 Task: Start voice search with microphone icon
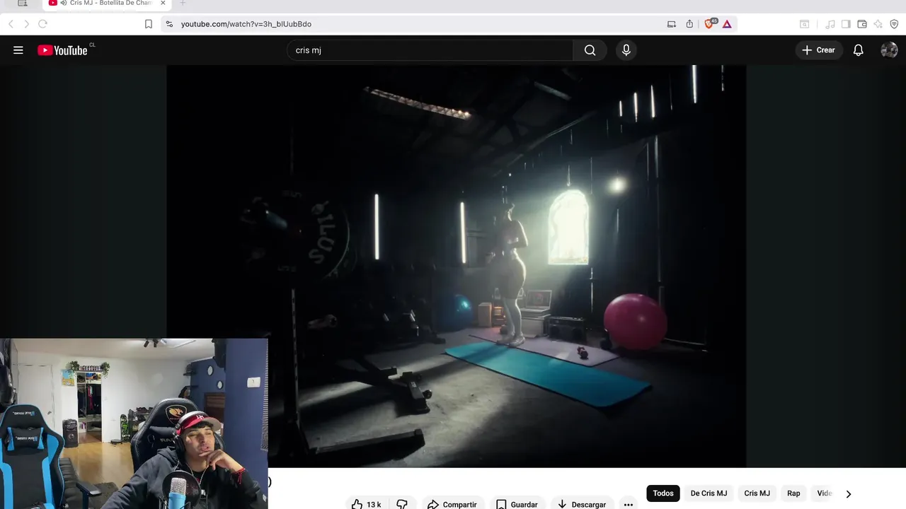tap(626, 50)
